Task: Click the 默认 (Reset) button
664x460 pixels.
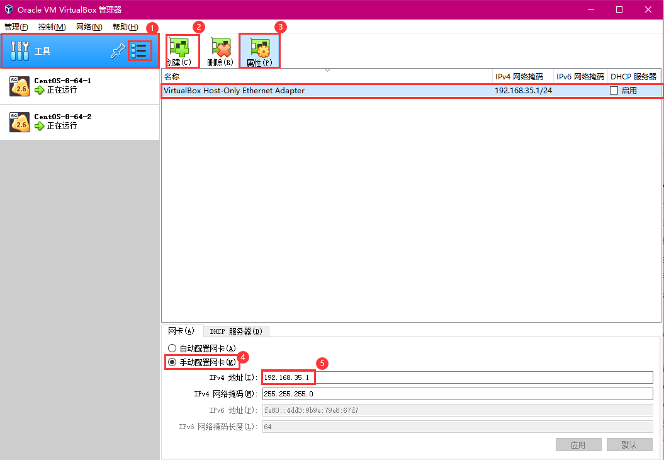Action: [x=629, y=445]
